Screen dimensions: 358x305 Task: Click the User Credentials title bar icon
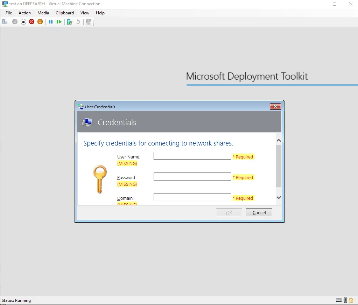pyautogui.click(x=81, y=106)
